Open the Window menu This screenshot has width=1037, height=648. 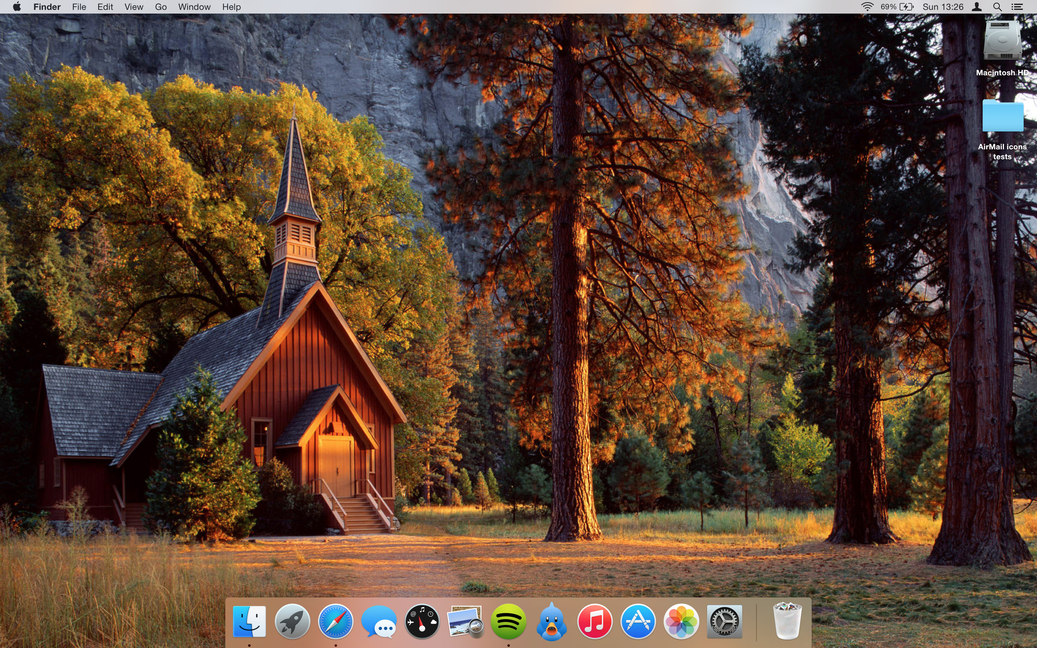pos(194,7)
